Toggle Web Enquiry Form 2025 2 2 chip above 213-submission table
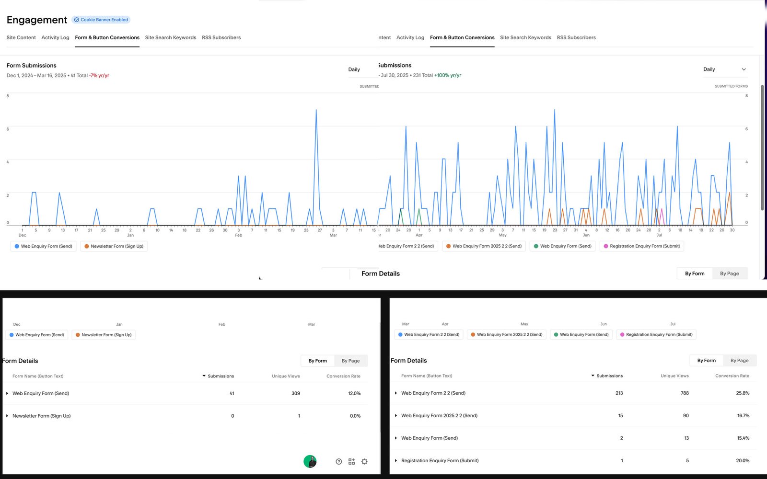 [506, 334]
